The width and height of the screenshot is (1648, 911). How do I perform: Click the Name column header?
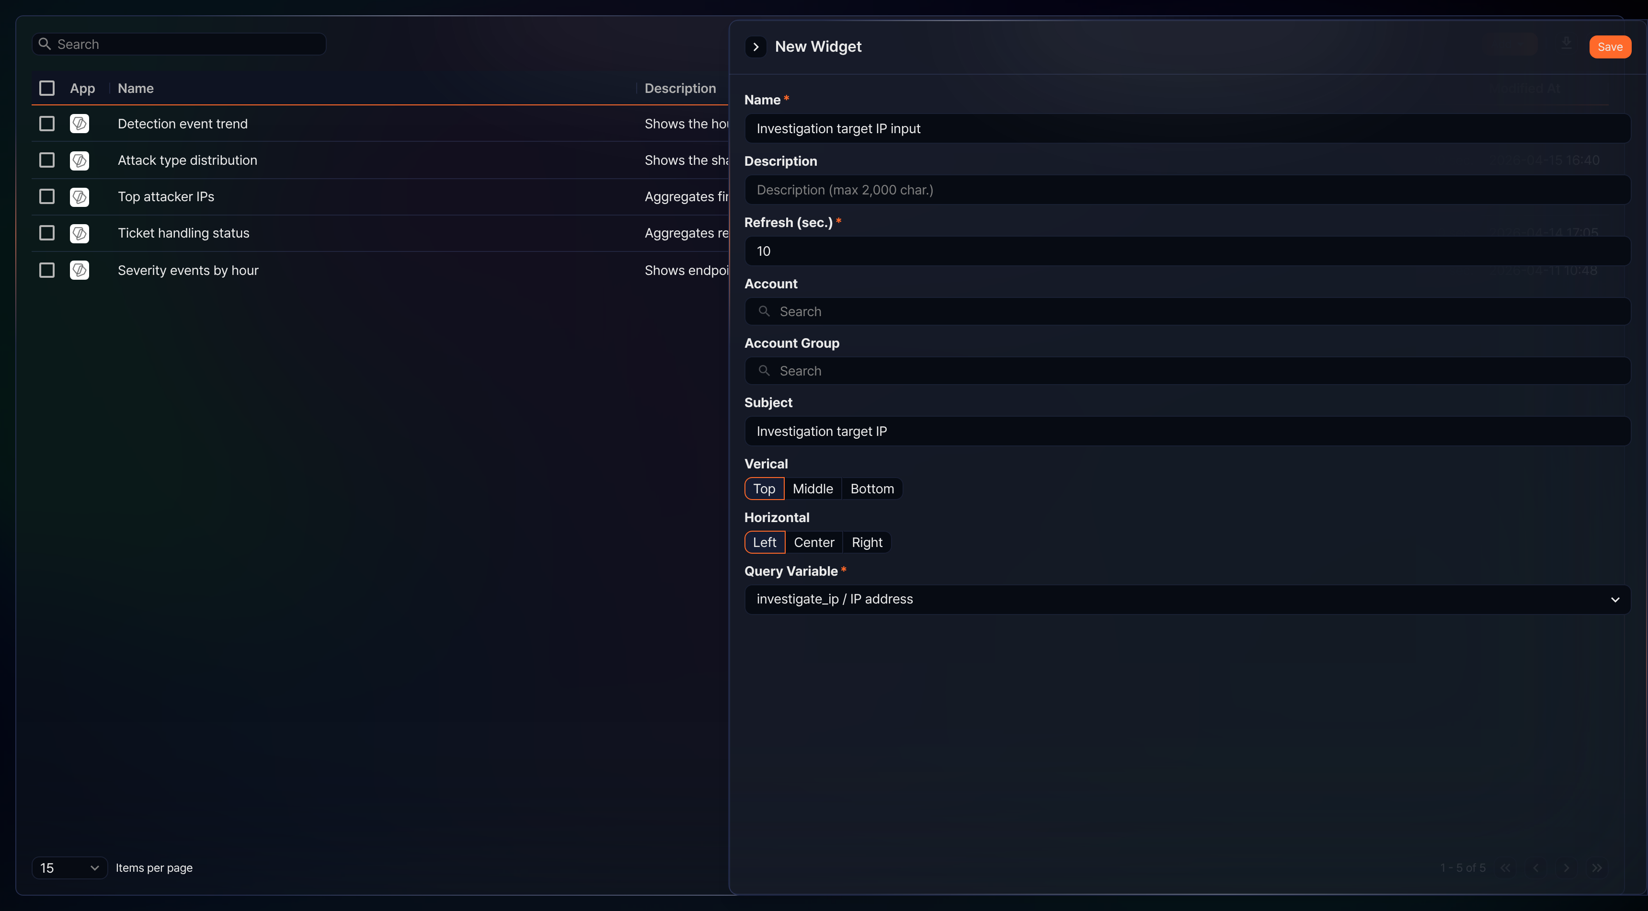[136, 88]
